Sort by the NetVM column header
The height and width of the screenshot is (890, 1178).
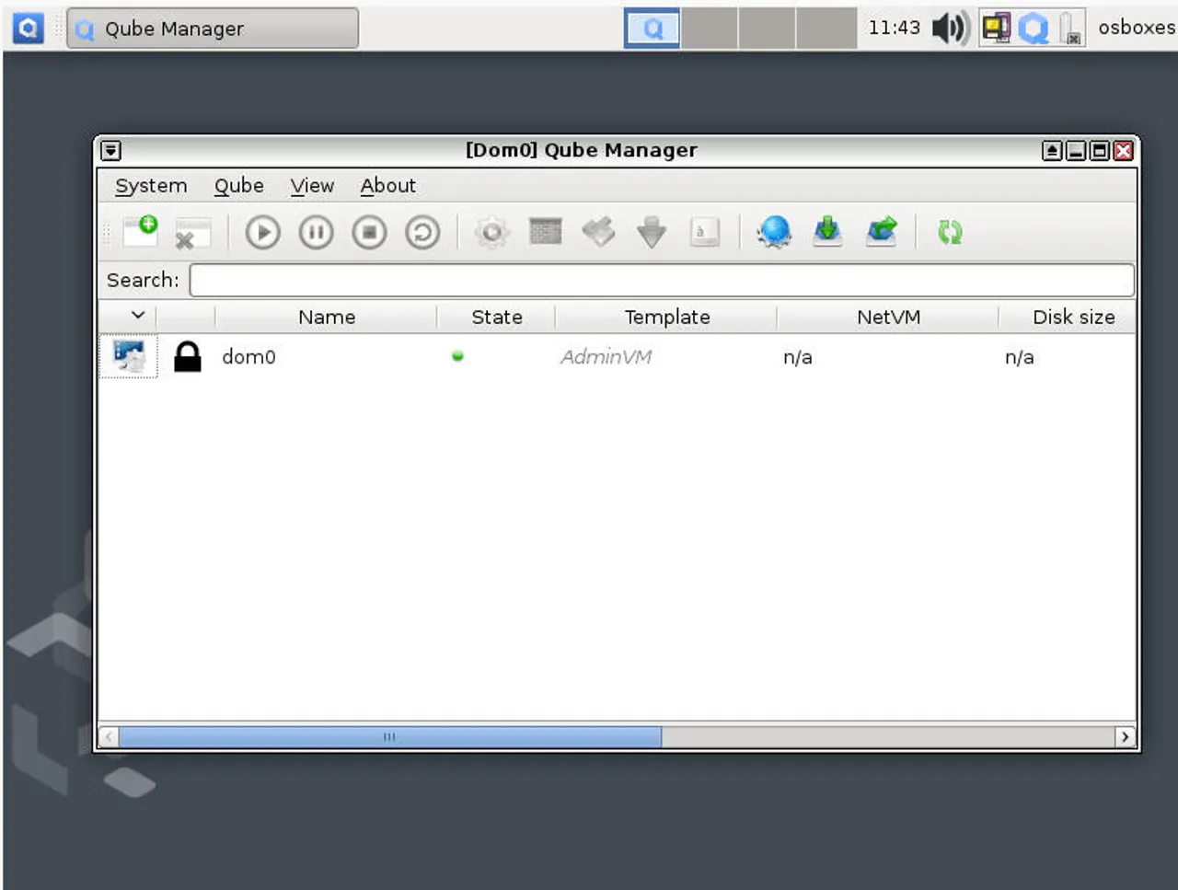[888, 318]
